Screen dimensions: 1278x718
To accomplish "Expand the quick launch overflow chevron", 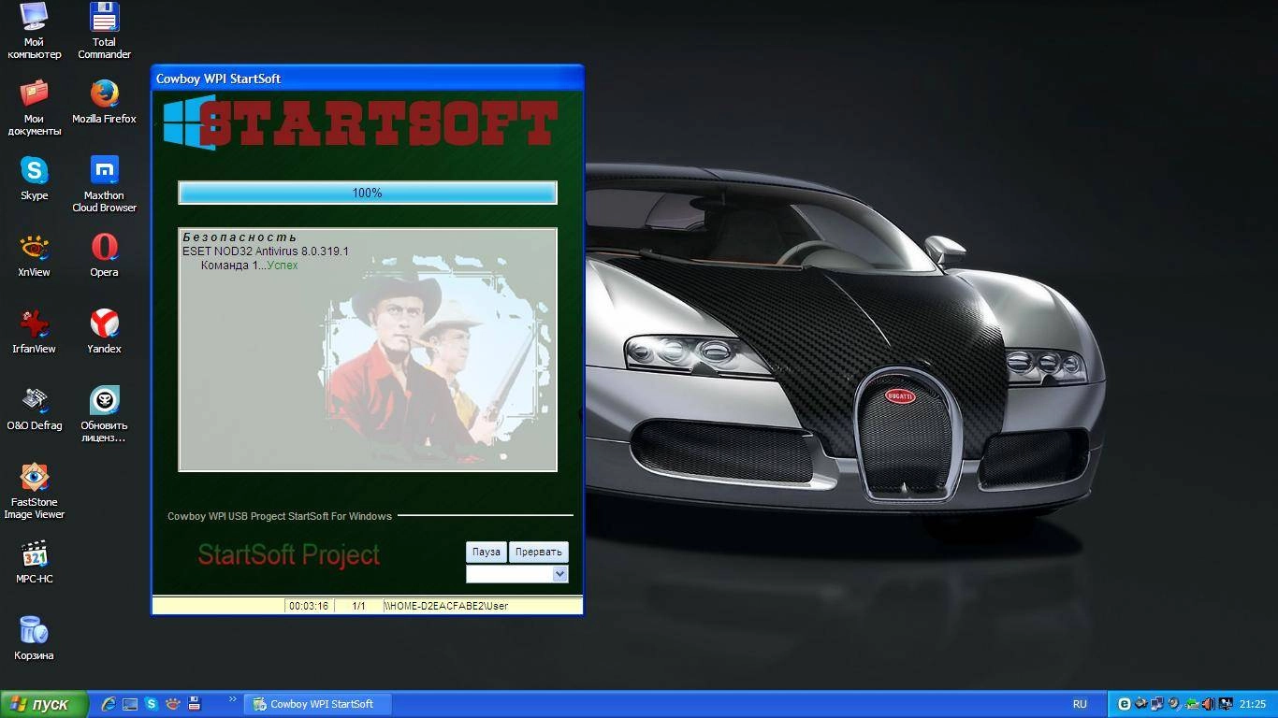I will click(232, 699).
